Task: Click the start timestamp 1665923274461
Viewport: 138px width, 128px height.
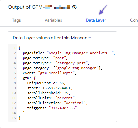Action: tap(56, 88)
